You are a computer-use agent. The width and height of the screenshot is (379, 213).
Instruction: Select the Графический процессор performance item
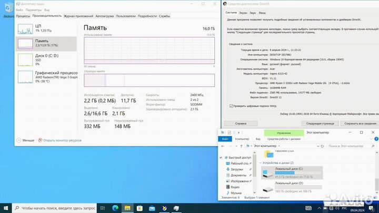coord(46,77)
